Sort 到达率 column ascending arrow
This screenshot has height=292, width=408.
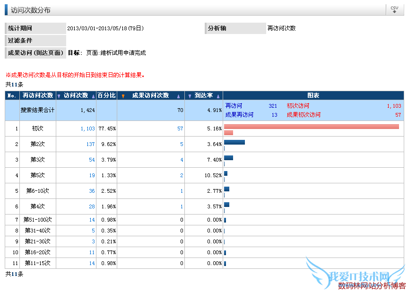point(218,96)
